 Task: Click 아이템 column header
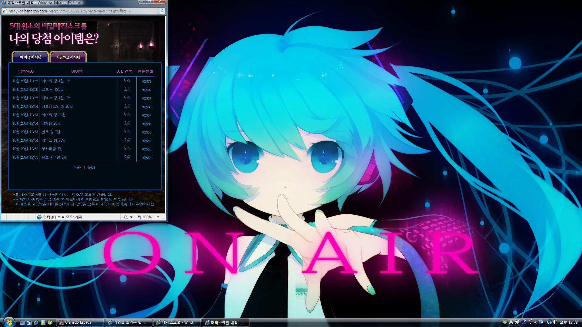click(77, 71)
